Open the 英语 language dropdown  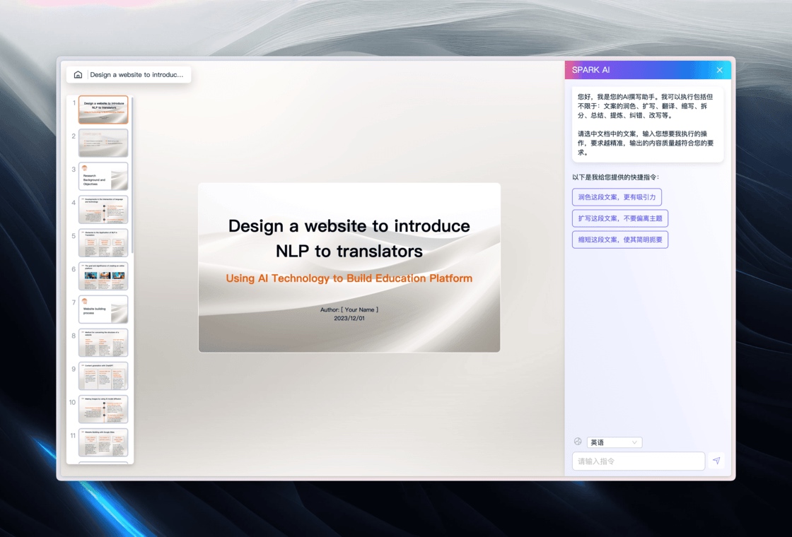615,442
